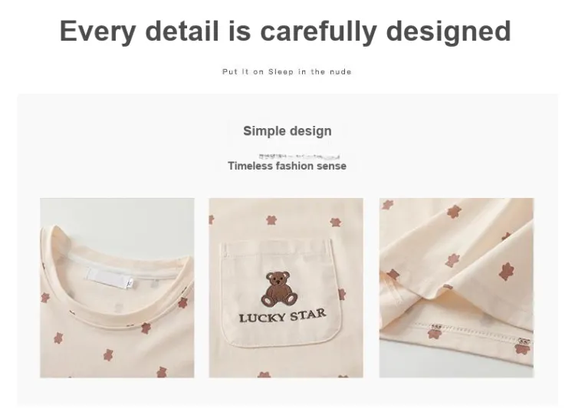Screen dimensions: 575x412
Task: Click bear print below collar ribbing right side
Action: tap(146, 328)
